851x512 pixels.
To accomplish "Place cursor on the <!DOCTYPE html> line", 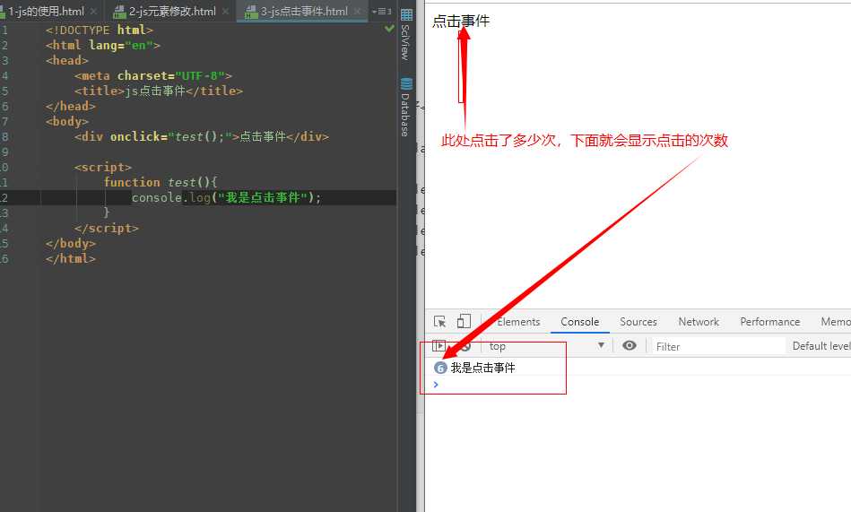I will coord(100,30).
